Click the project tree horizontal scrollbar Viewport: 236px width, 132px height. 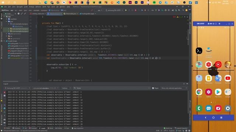pos(11,81)
